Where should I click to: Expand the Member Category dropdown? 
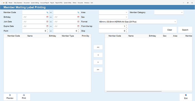tap(182, 13)
